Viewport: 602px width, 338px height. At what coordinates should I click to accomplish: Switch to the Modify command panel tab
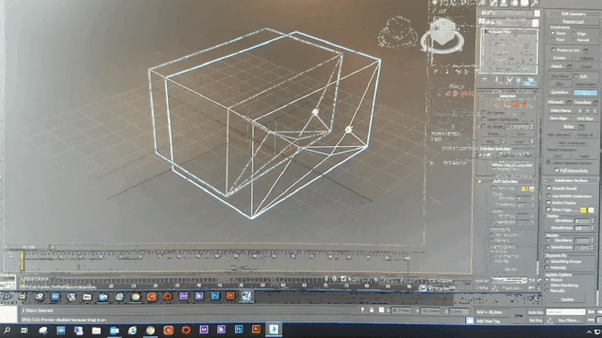point(494,3)
